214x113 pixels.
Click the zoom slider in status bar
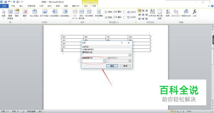[x=203, y=111]
